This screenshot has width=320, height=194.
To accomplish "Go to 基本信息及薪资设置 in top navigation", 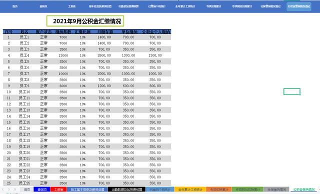I will pyautogui.click(x=100, y=6).
